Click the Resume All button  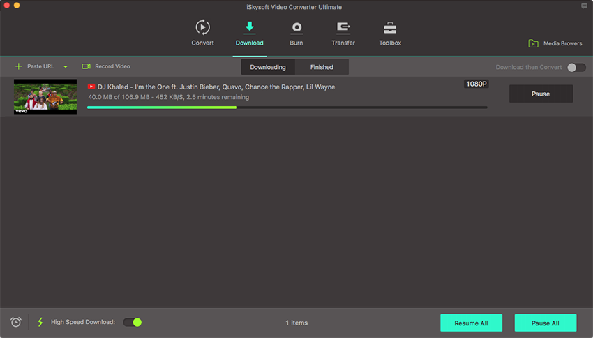(x=471, y=323)
